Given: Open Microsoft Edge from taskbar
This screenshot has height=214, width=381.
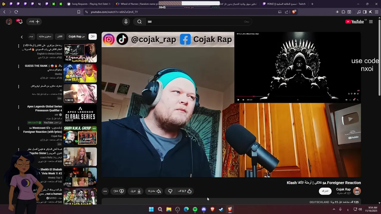Looking at the screenshot, I should click(186, 209).
